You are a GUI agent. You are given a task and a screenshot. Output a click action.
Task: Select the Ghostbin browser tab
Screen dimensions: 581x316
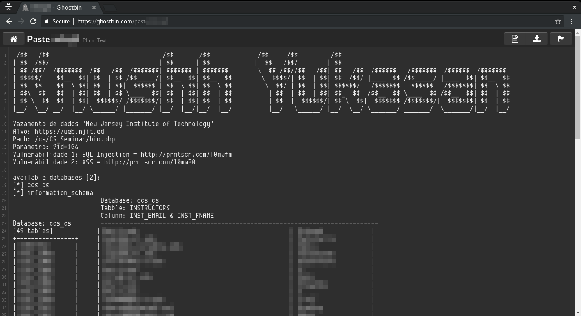(x=60, y=8)
